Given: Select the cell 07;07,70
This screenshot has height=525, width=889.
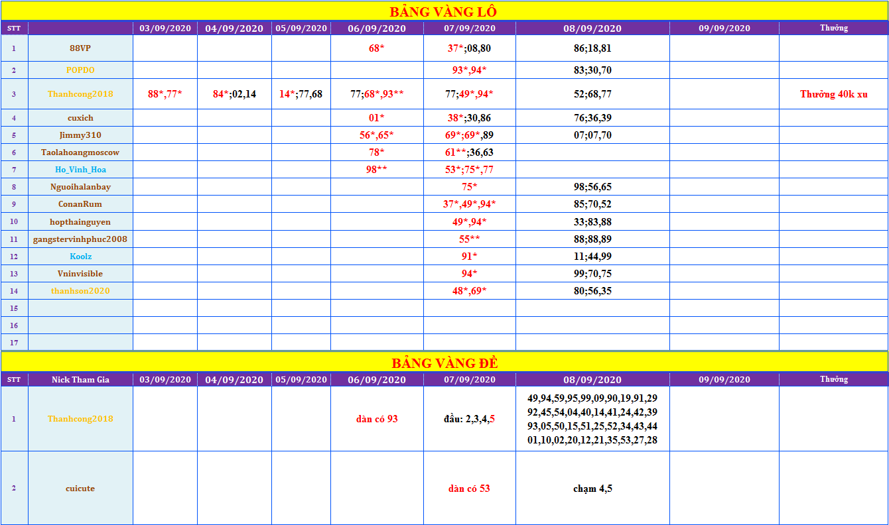Looking at the screenshot, I should [x=592, y=135].
